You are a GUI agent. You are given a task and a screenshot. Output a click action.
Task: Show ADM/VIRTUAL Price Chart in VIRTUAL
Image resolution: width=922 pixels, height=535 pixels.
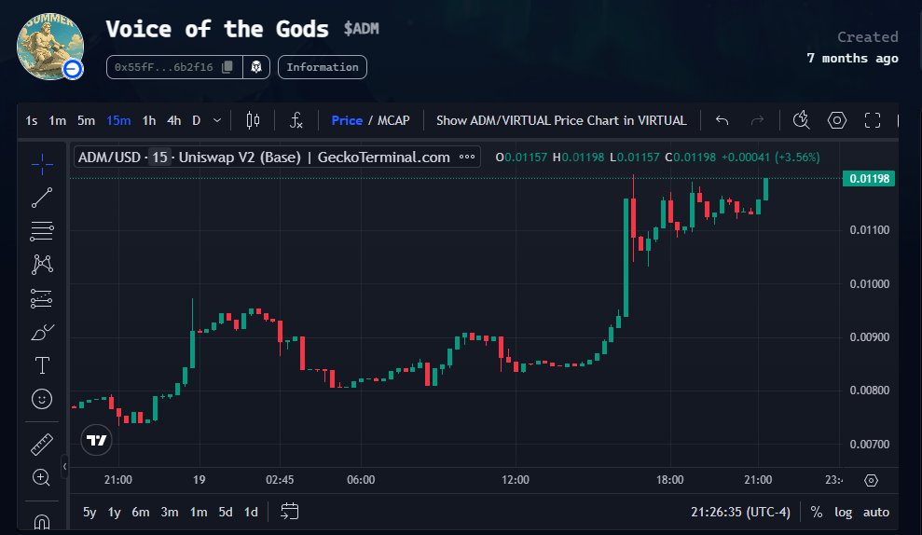click(561, 120)
